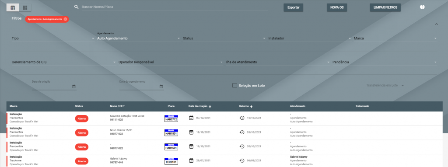Viewport: 448px width, 167px height.
Task: Open calendar for Data do agendamento
Action: click(x=161, y=87)
